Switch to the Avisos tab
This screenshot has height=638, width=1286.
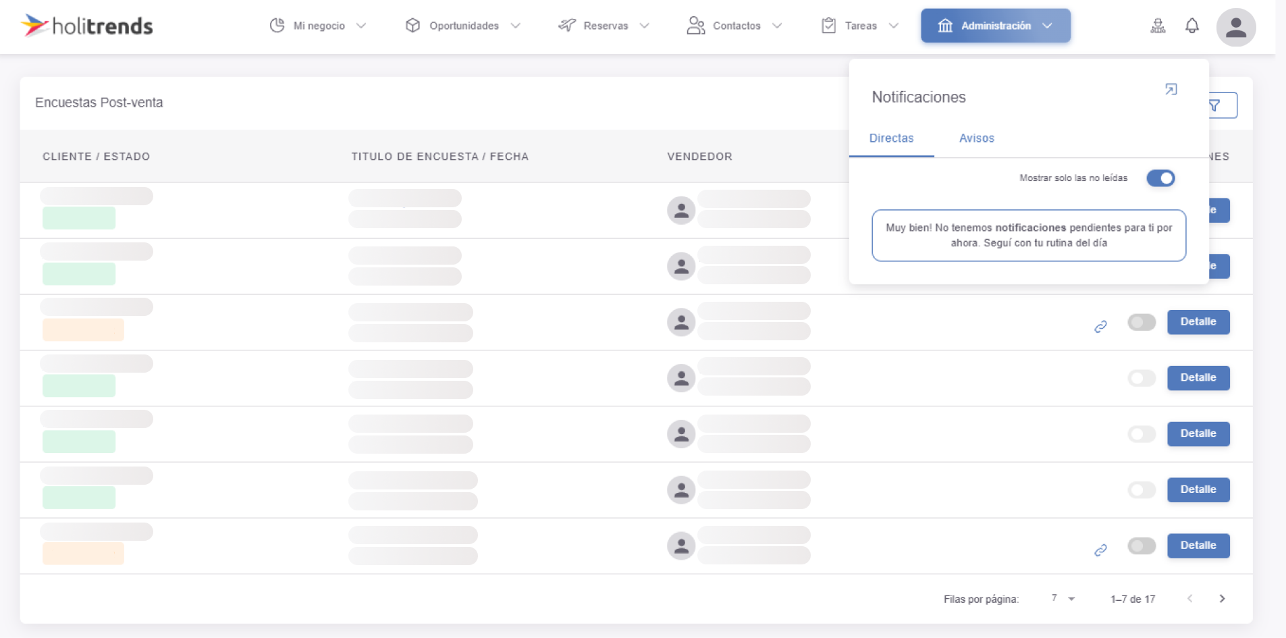[x=976, y=138]
